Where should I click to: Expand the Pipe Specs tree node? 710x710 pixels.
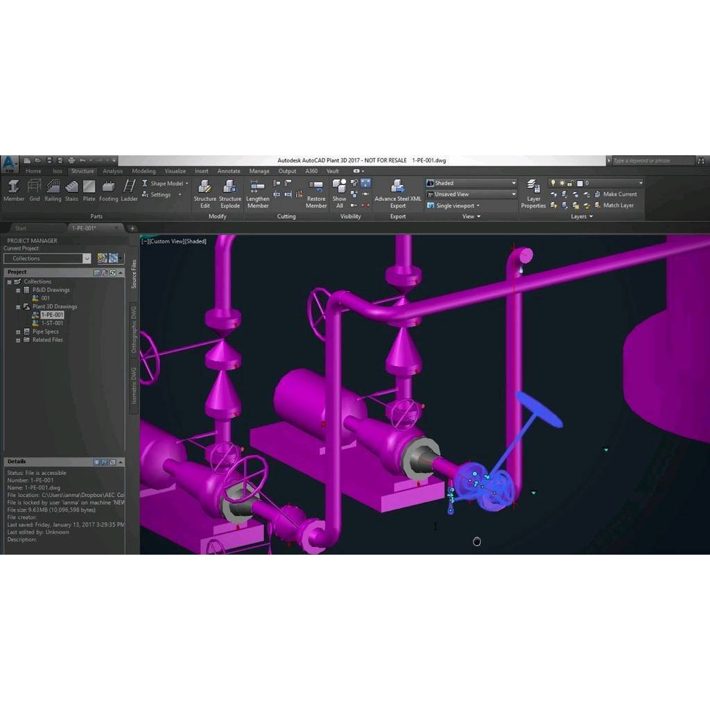click(x=17, y=331)
